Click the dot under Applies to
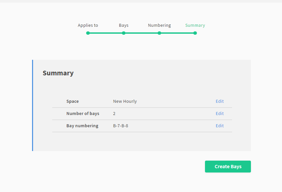This screenshot has width=282, height=192. [88, 33]
